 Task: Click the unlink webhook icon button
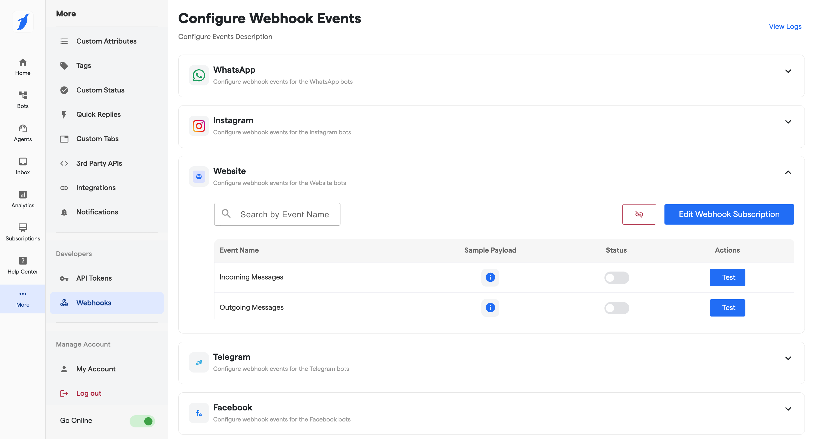(639, 214)
